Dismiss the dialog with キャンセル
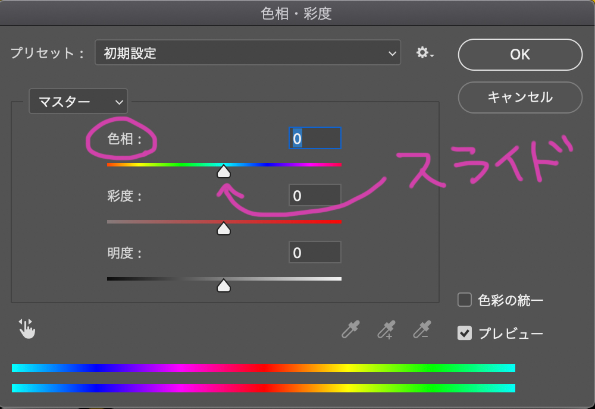Viewport: 595px width, 409px height. click(519, 97)
